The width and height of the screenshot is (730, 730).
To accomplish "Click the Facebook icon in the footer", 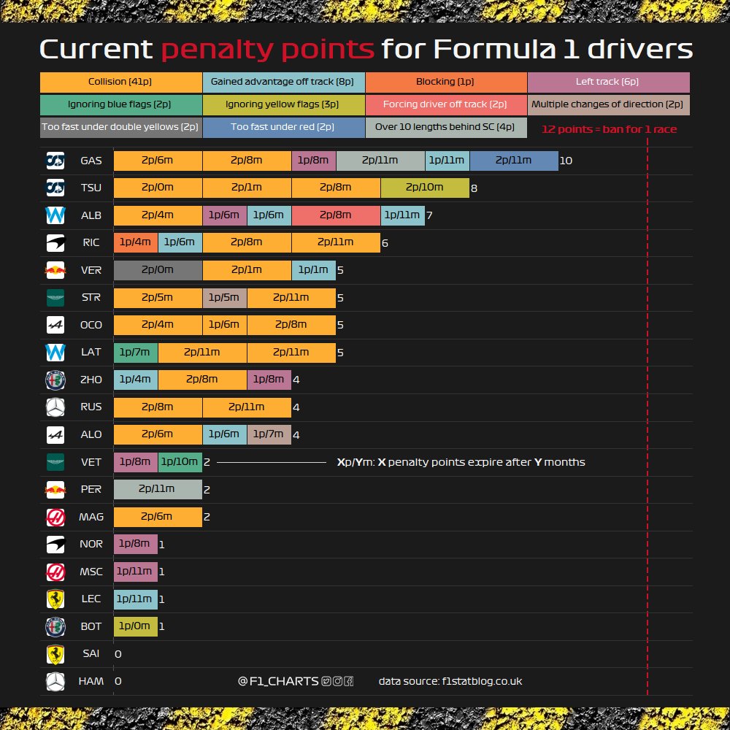I will [x=349, y=681].
